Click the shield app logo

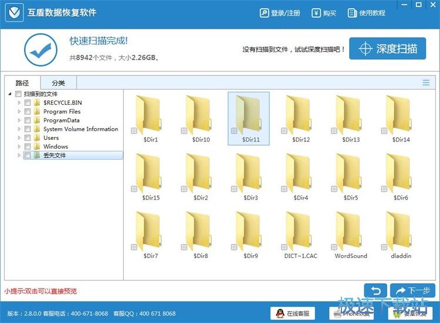tap(14, 12)
